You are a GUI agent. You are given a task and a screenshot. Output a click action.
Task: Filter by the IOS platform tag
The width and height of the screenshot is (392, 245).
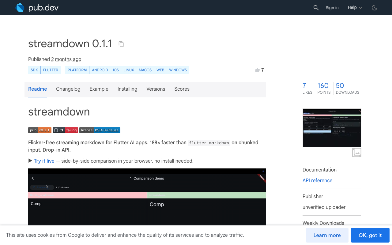[116, 70]
